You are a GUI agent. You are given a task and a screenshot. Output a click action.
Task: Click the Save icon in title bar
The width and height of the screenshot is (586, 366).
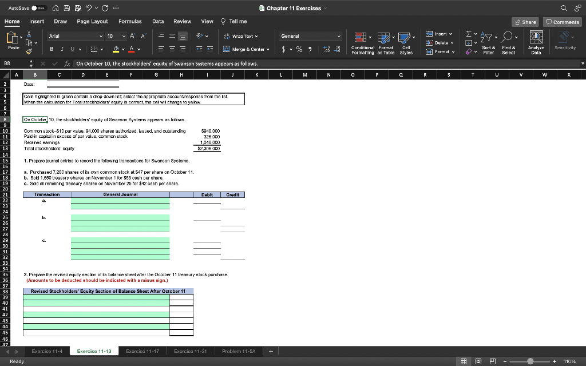[68, 8]
